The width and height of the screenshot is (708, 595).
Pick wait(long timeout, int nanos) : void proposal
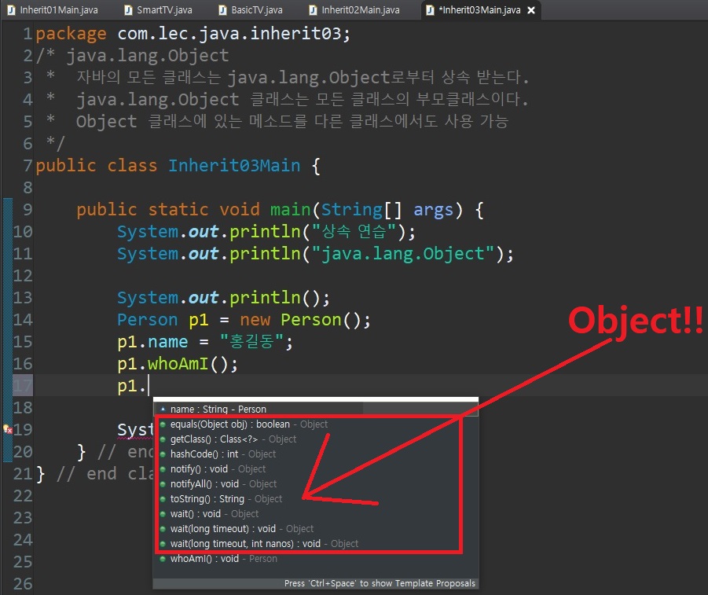coord(316,543)
